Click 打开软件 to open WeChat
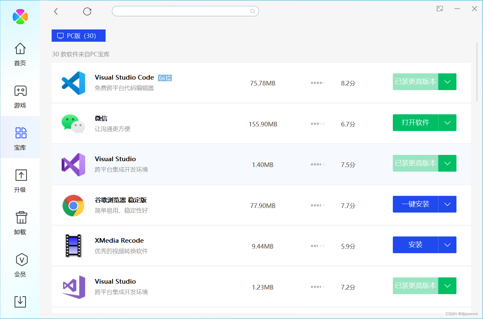 click(x=415, y=123)
